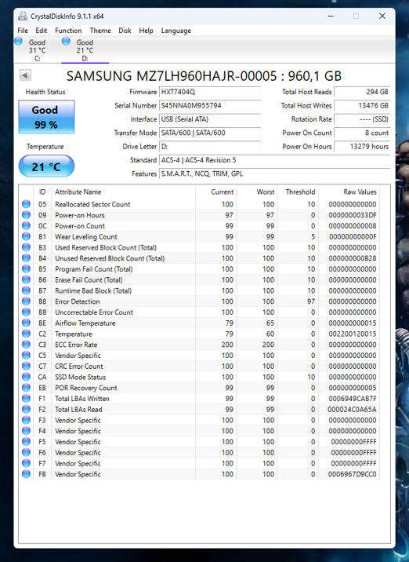Image resolution: width=409 pixels, height=562 pixels.
Task: Click status orb of ECC Error Rate
Action: [x=26, y=344]
